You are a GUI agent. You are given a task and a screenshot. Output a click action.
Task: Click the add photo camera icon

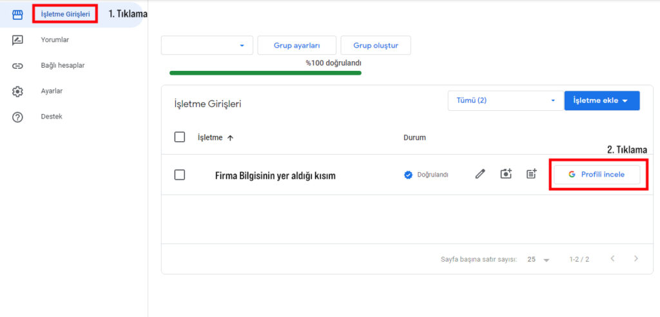pyautogui.click(x=506, y=174)
